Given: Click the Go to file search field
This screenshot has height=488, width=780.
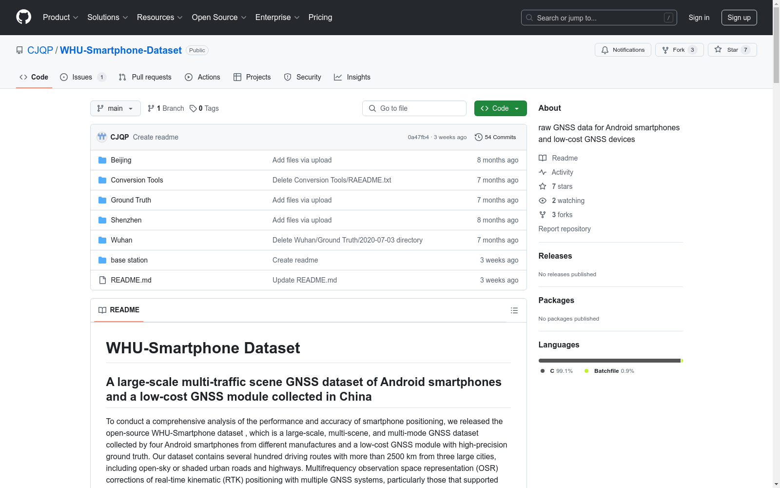Looking at the screenshot, I should tap(414, 108).
